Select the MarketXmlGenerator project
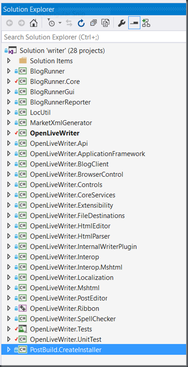188x367 pixels. 61,123
